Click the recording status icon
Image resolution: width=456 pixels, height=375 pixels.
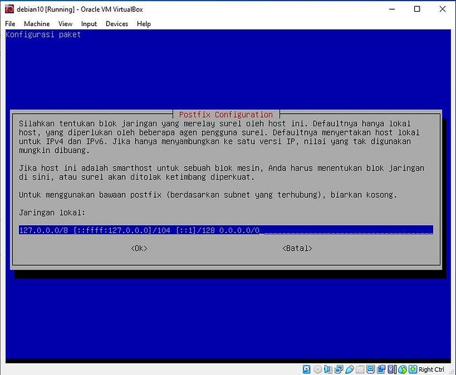point(381,370)
